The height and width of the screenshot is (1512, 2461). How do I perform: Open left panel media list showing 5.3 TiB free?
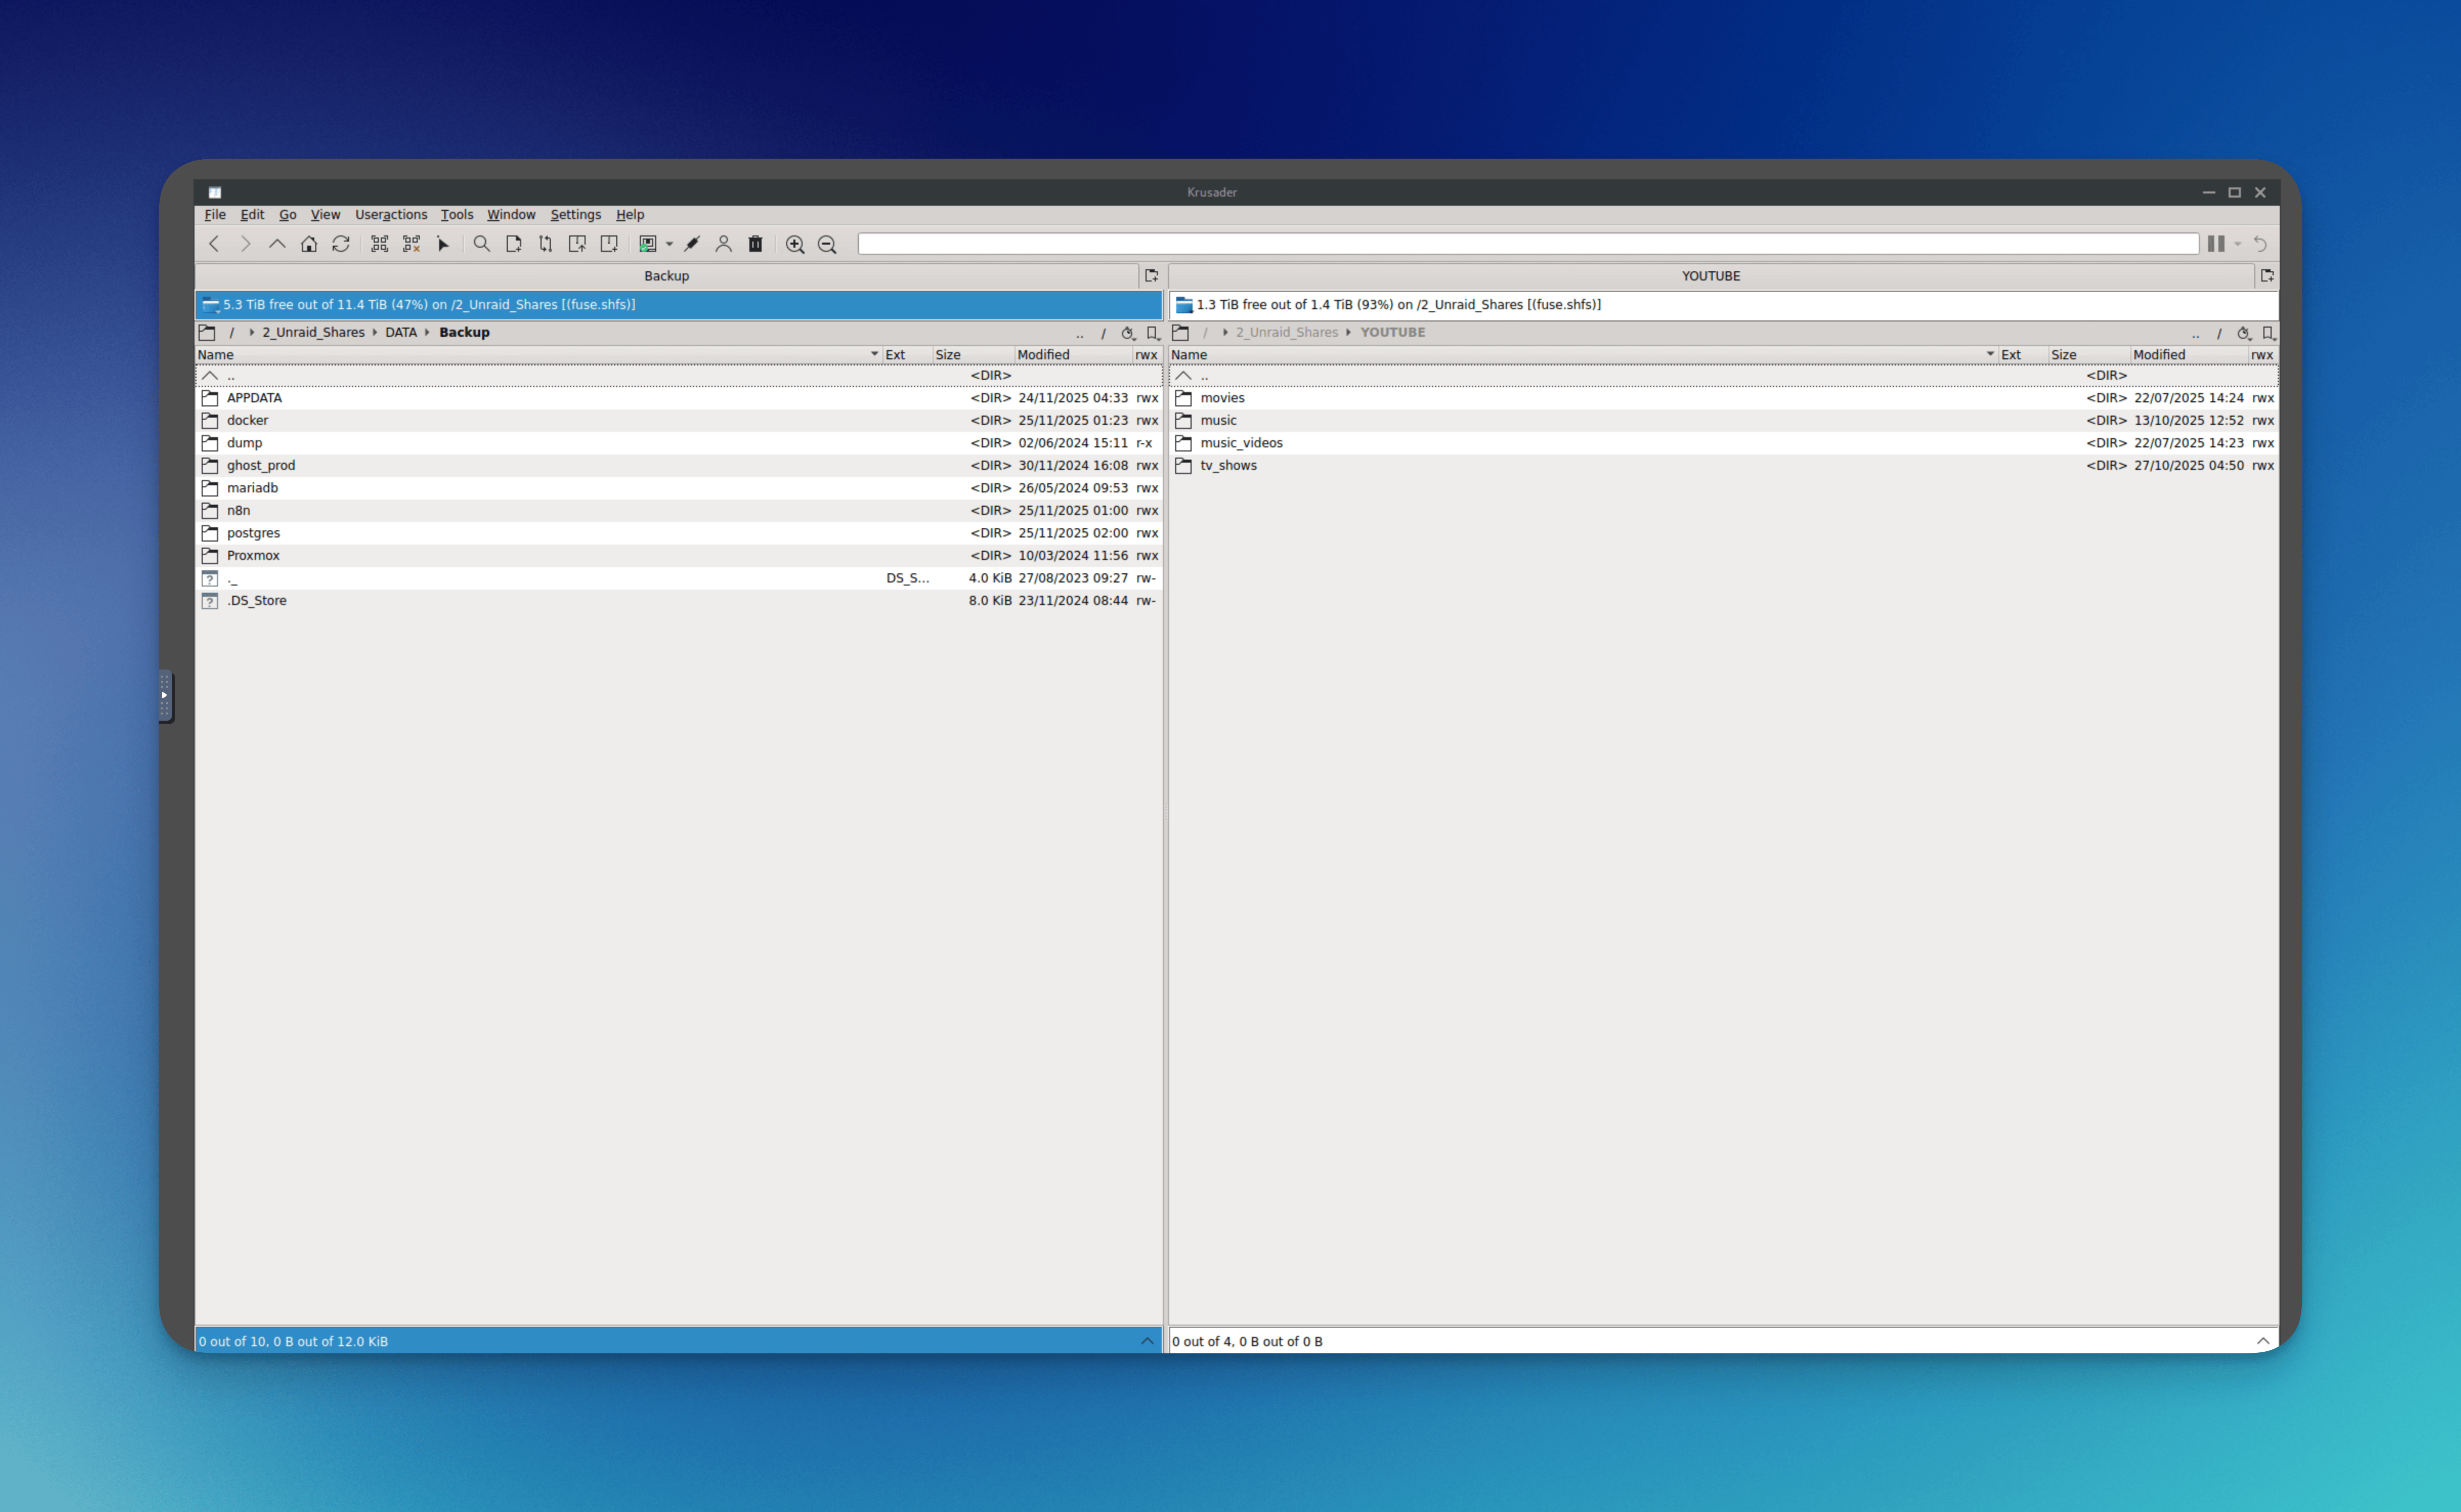point(211,305)
